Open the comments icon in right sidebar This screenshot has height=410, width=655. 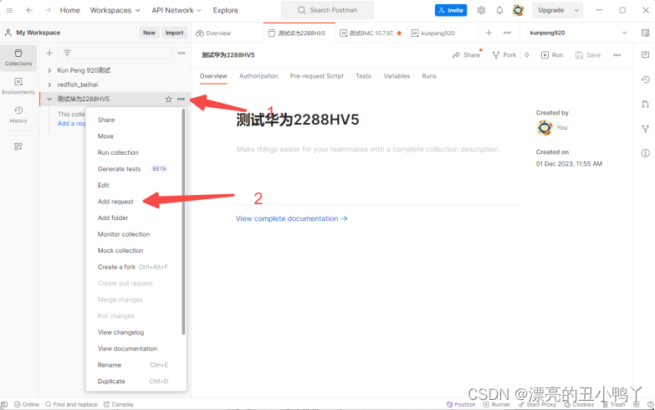coord(646,55)
